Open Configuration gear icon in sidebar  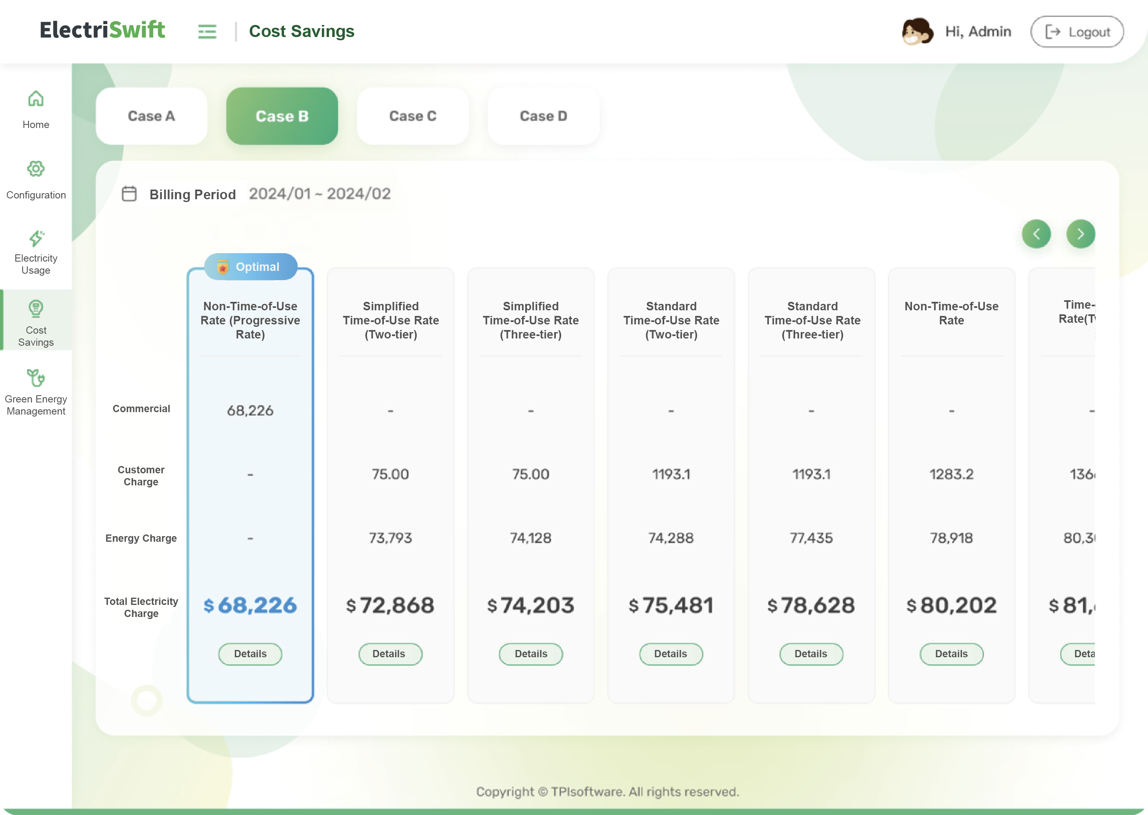point(36,169)
